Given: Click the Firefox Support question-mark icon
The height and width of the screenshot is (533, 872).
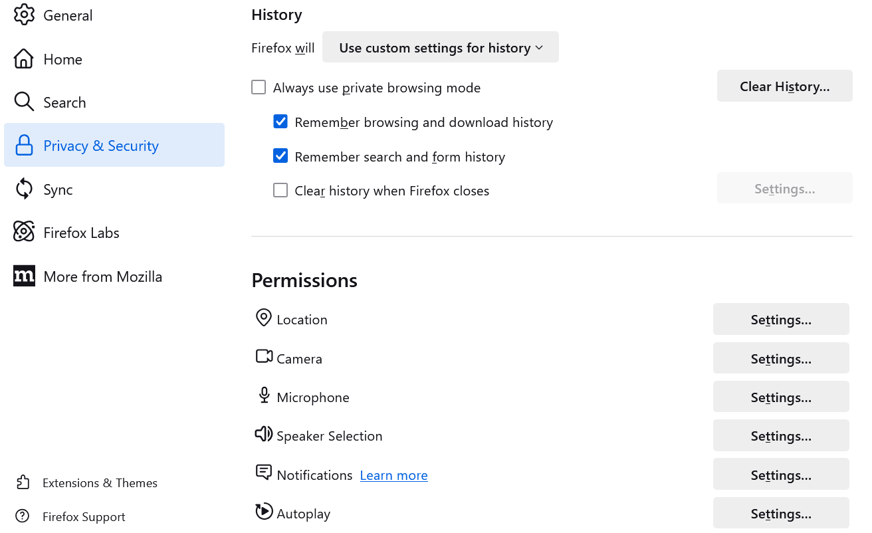Looking at the screenshot, I should tap(23, 516).
